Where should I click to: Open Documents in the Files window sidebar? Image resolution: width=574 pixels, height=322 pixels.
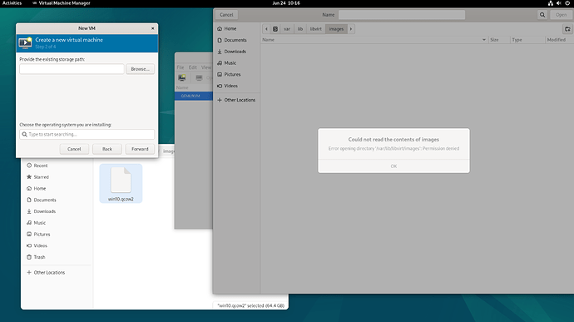click(x=56, y=200)
